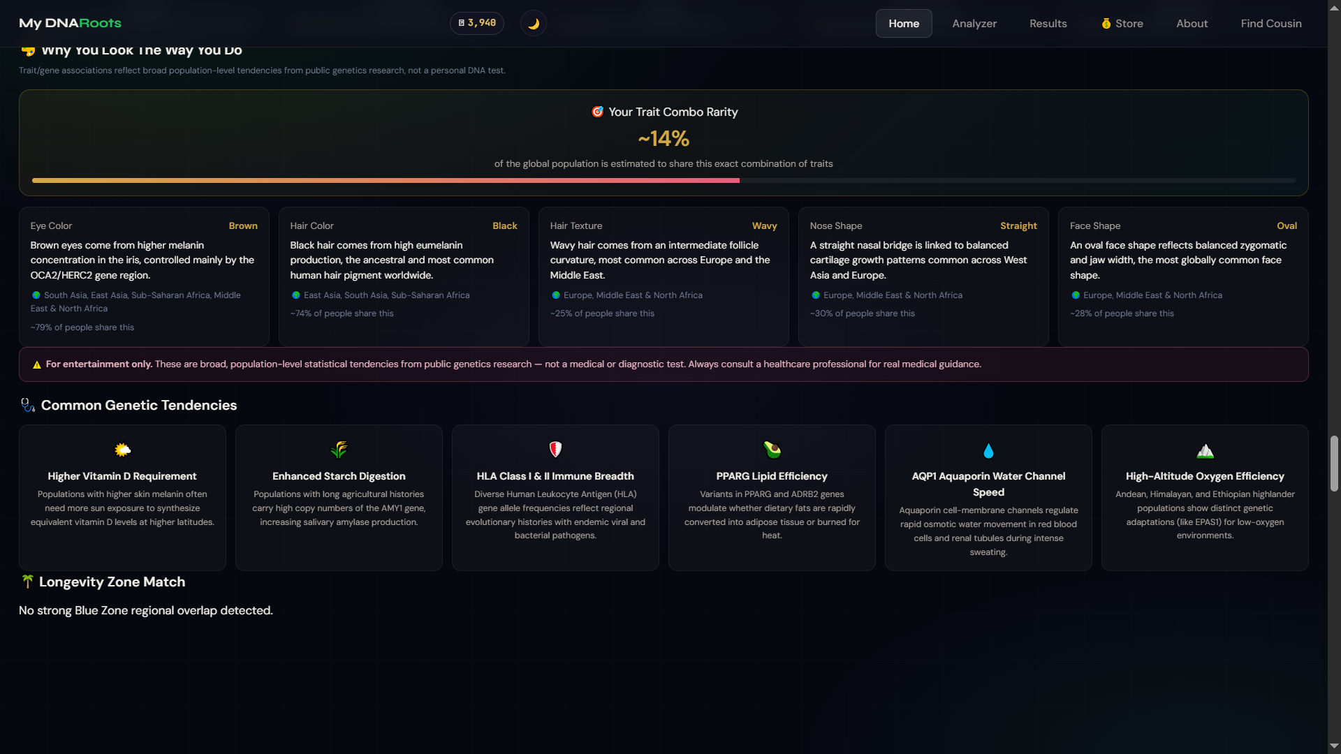Visit the About page

[x=1192, y=23]
